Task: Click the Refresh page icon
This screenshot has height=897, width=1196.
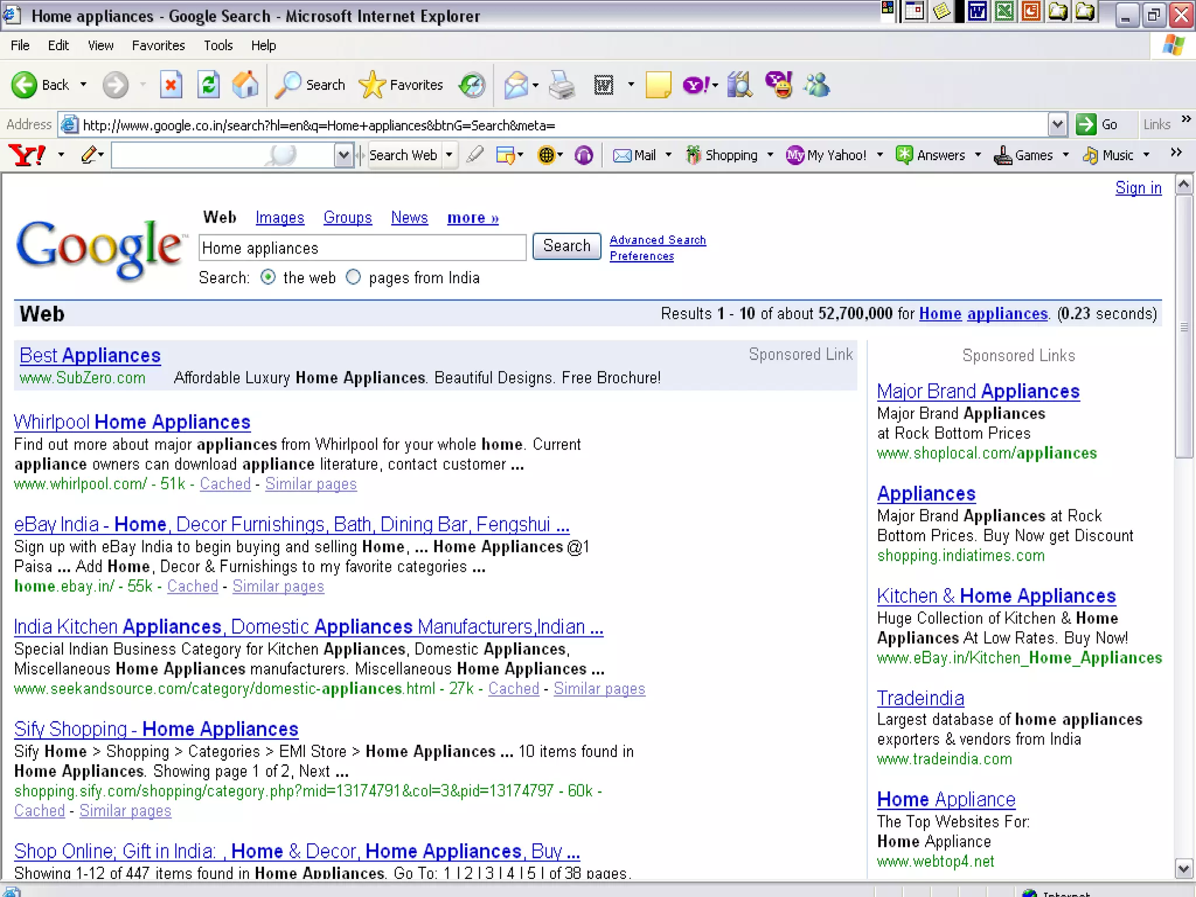Action: pyautogui.click(x=208, y=85)
